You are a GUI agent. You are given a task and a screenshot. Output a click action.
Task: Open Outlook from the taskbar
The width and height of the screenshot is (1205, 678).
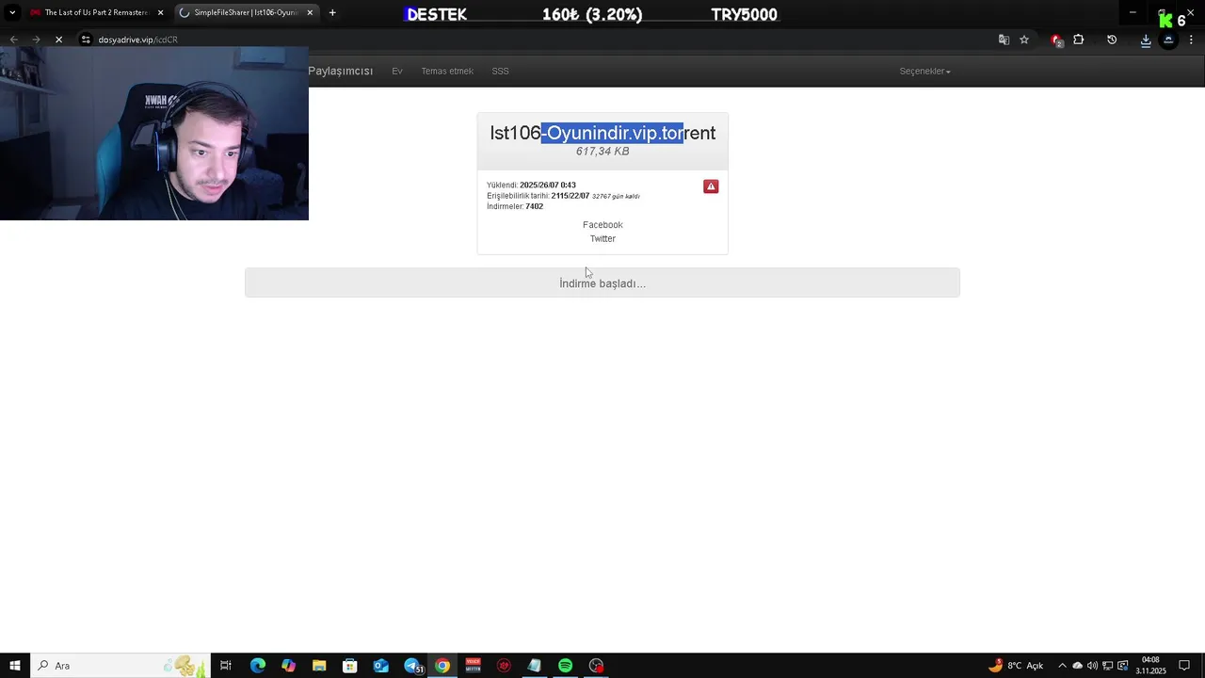380,666
